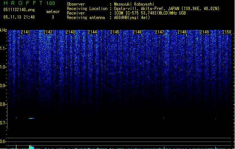This screenshot has height=149, width=235.
Task: Click the 2141 time marker
Action: pyautogui.click(x=25, y=32)
